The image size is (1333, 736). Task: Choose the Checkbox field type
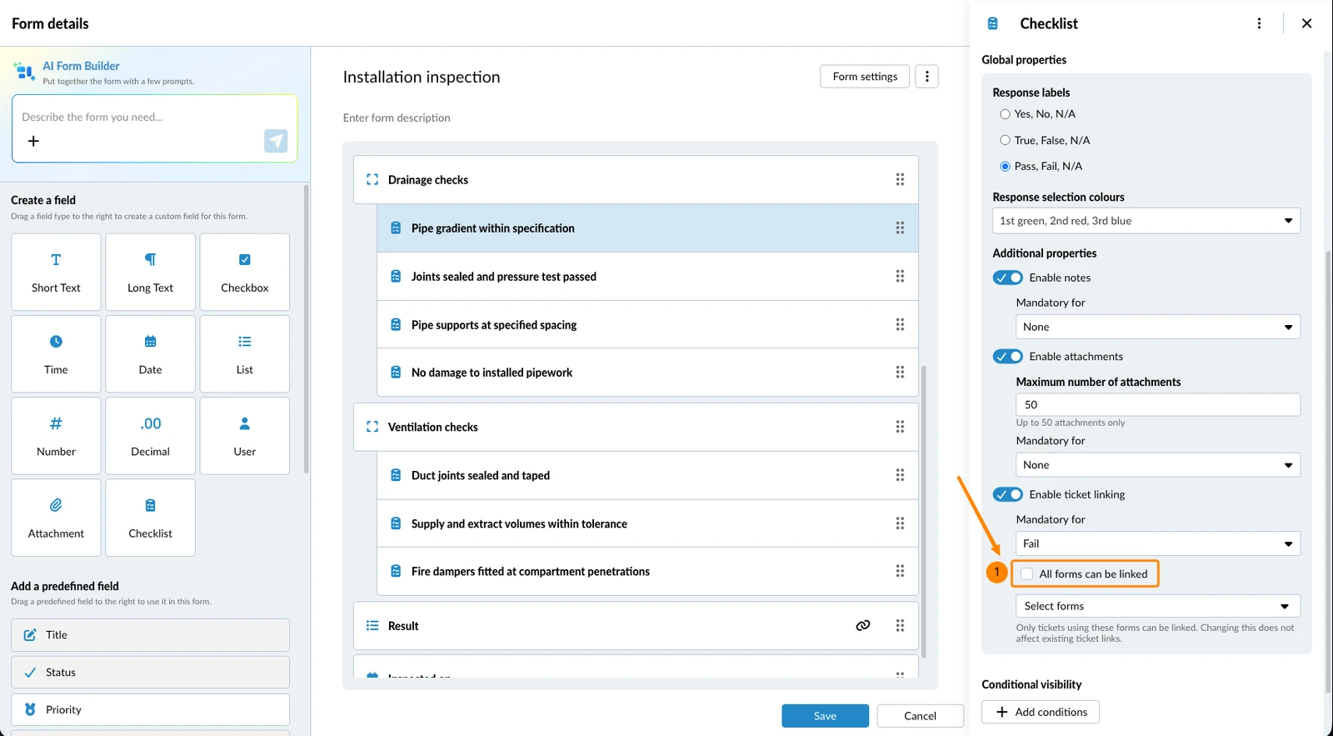pos(245,272)
